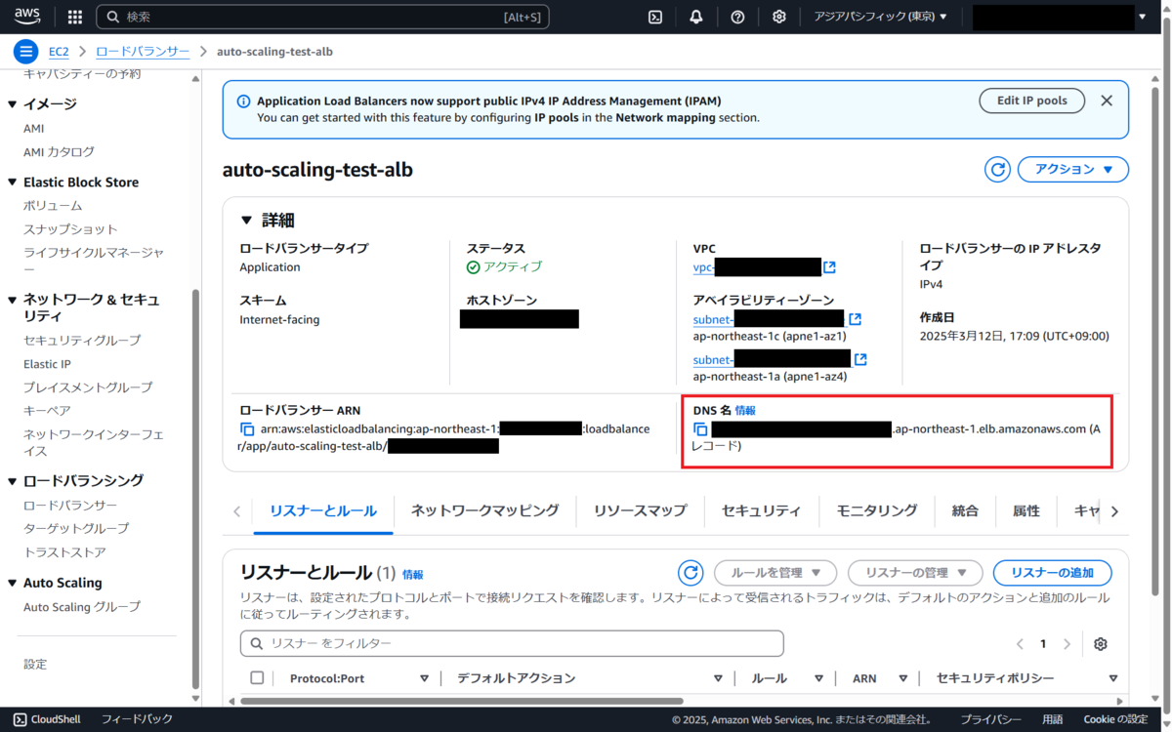This screenshot has height=732, width=1172.
Task: Copy the load balancer ARN
Action: pos(247,429)
